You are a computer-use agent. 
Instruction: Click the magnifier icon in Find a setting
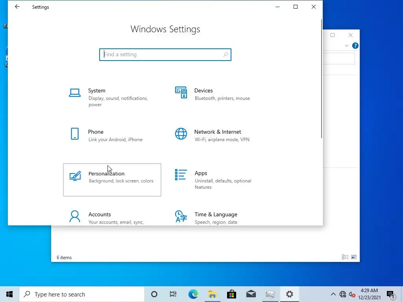226,54
